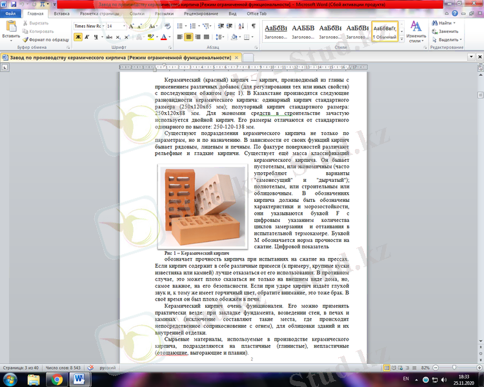Click the Cut (Вырезать) scissors icon
Viewport: 484px width, 387px height.
click(25, 23)
